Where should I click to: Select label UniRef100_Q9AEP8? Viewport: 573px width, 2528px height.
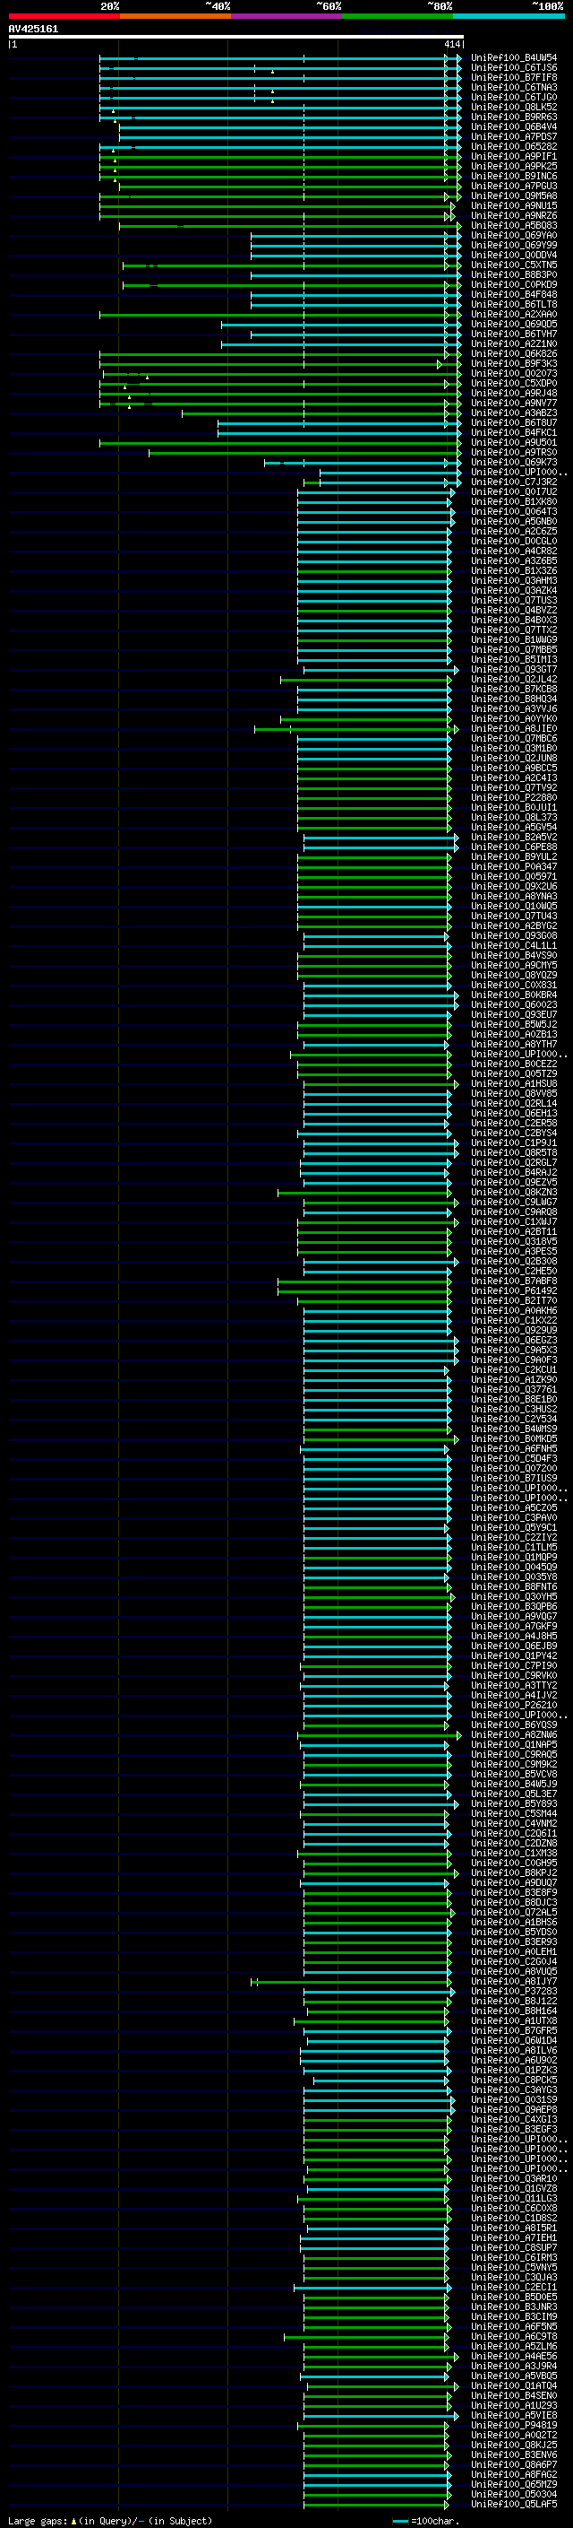514,2109
